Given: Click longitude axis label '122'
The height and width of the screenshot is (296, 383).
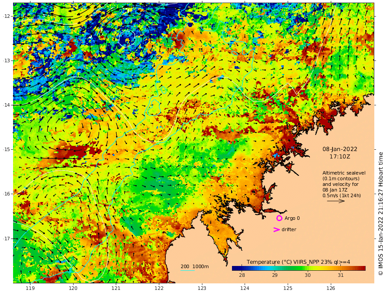Looking at the screenshot, I should click(159, 288).
